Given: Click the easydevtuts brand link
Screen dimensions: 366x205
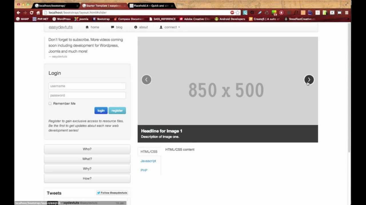Looking at the screenshot, I should [x=61, y=27].
